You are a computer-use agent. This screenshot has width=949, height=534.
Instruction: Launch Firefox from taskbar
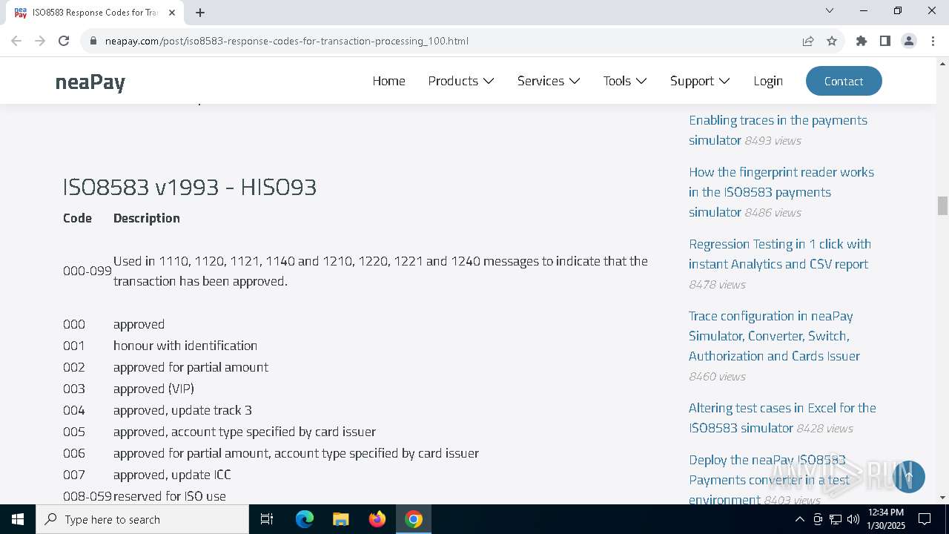377,519
